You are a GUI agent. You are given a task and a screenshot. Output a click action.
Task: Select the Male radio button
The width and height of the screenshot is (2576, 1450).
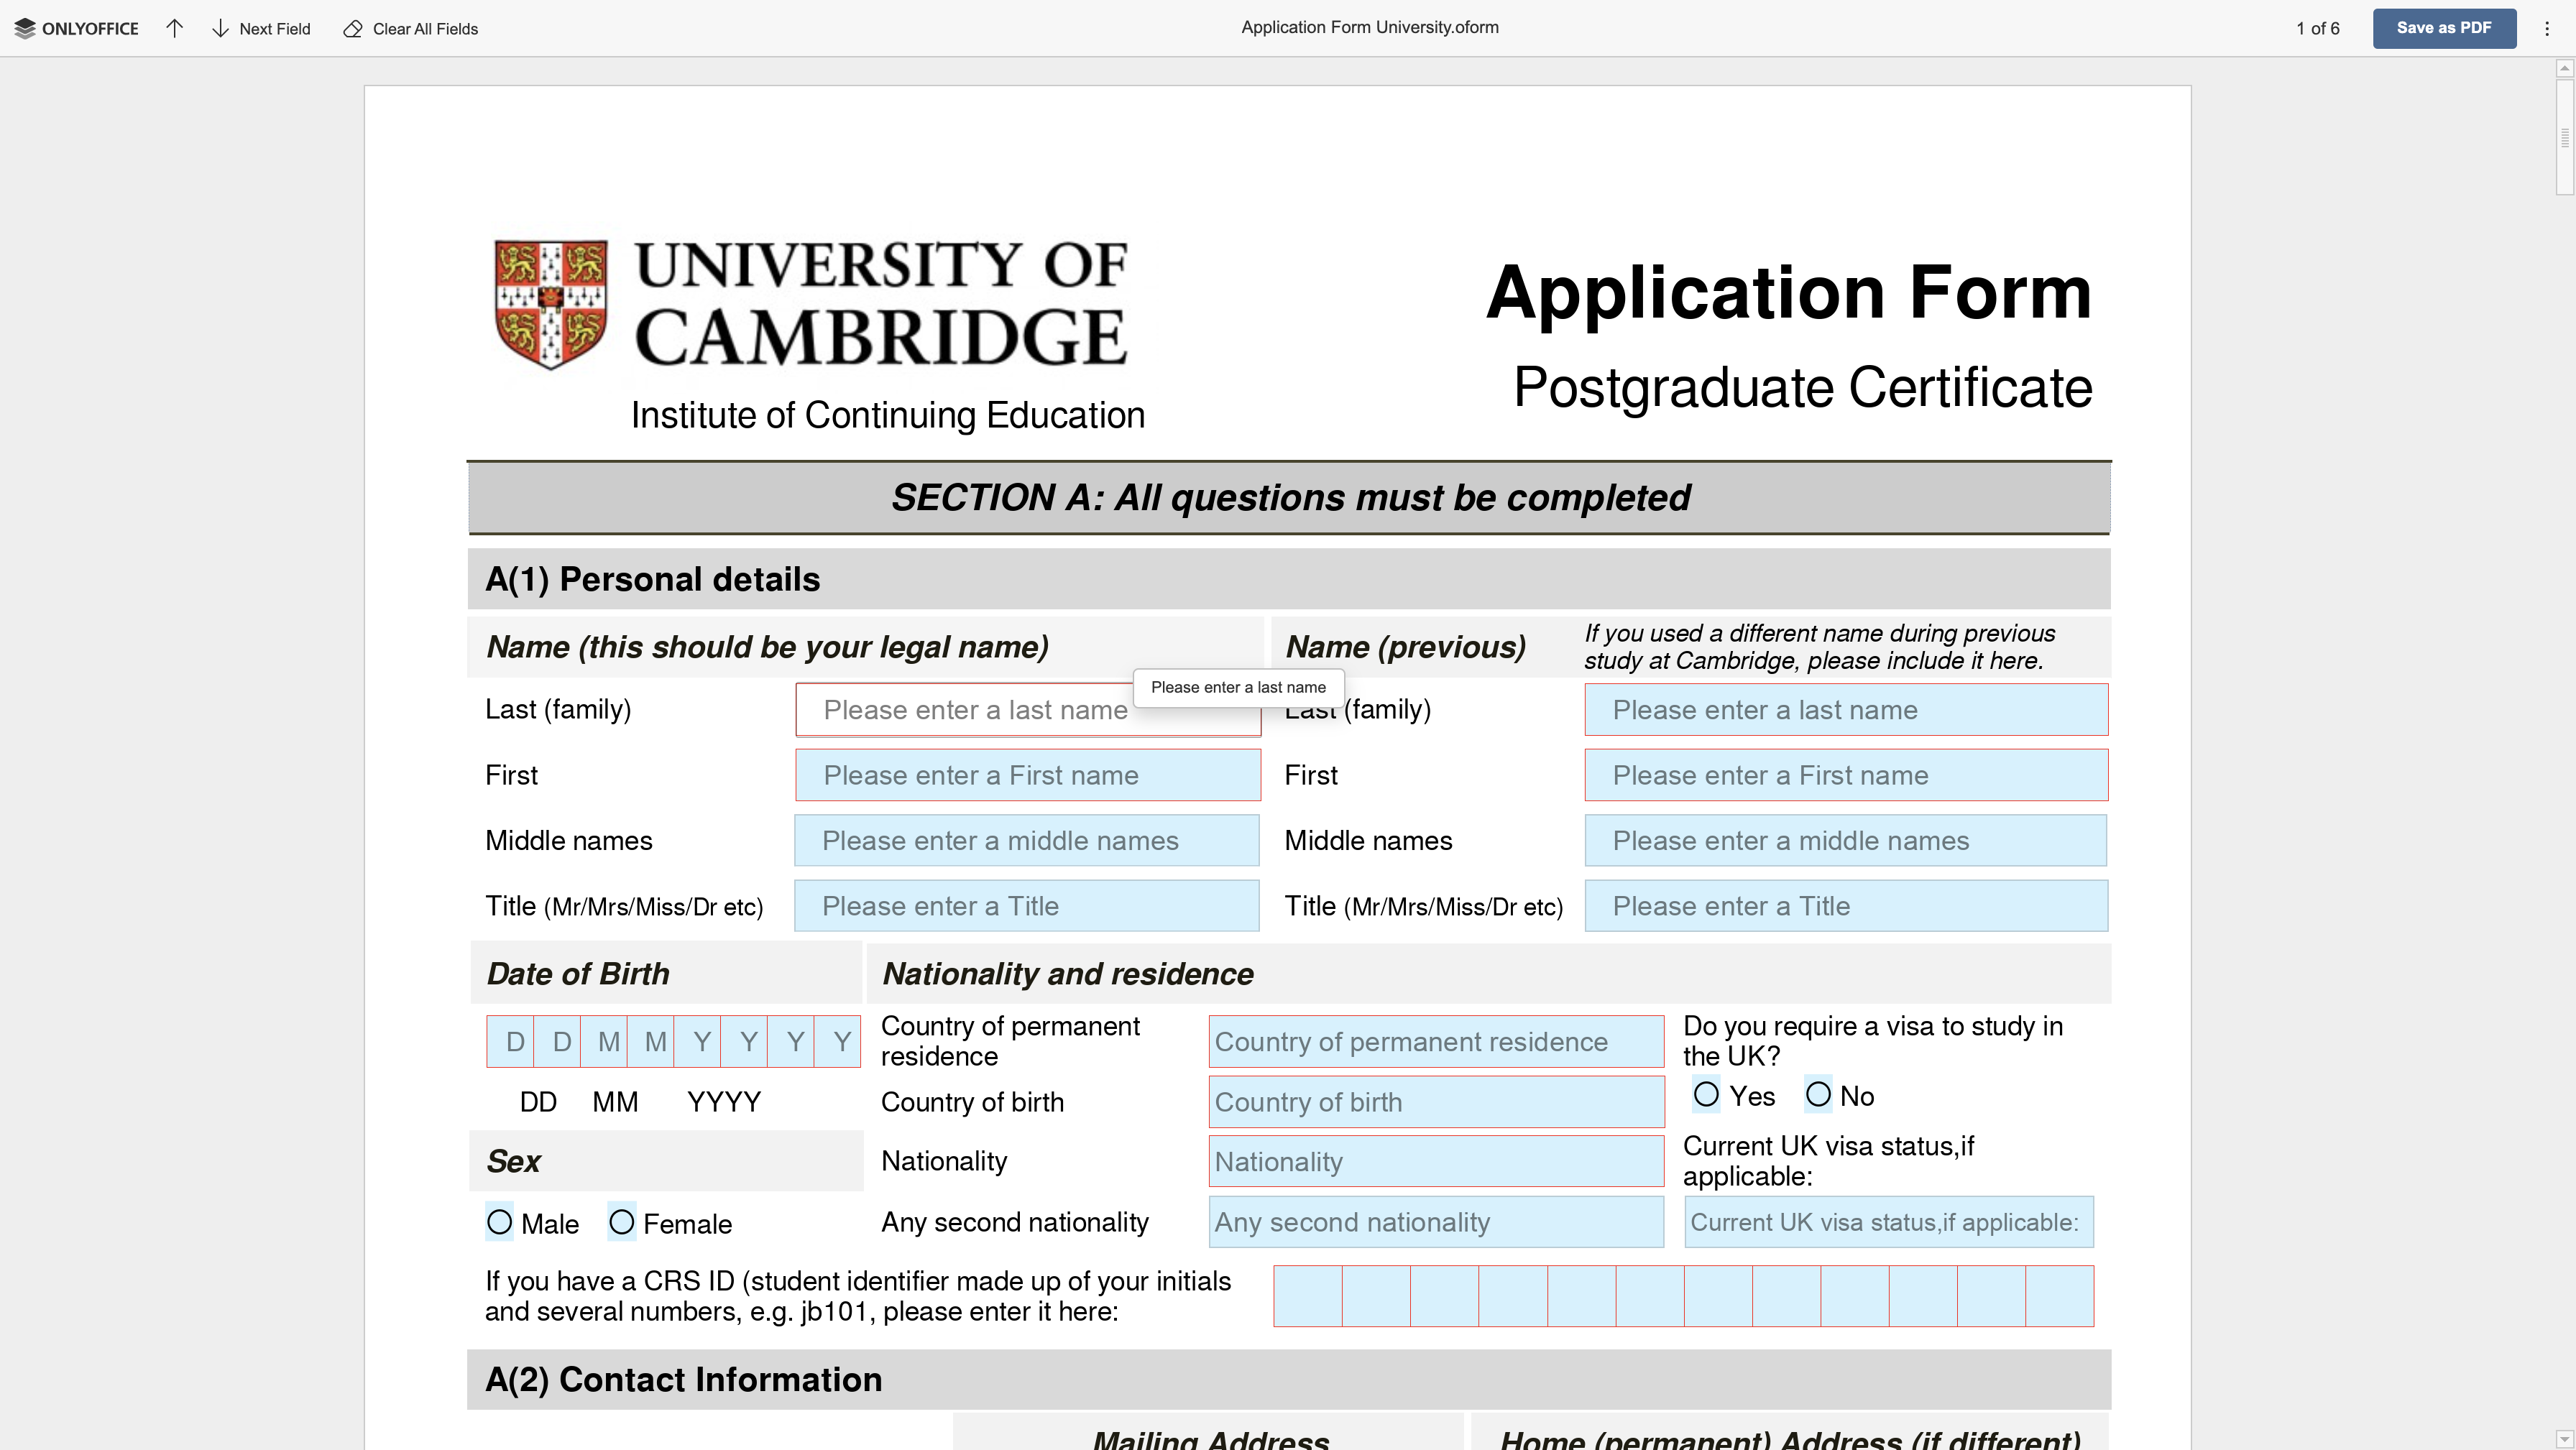[x=499, y=1222]
